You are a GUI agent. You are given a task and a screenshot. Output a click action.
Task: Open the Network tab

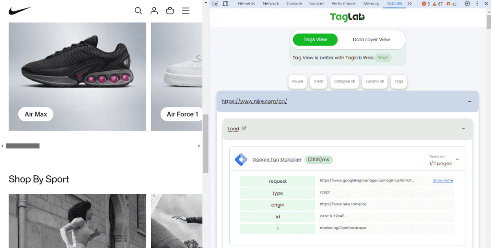270,4
